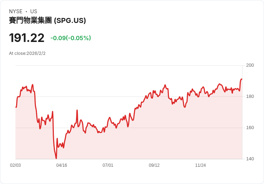Click the 11/24 date axis label
Image resolution: width=264 pixels, height=184 pixels.
201,165
